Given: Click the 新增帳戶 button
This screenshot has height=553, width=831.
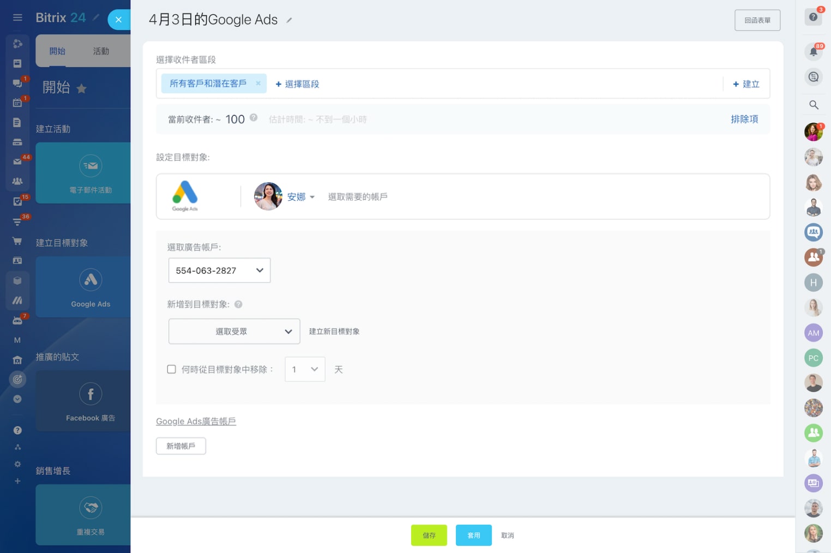Looking at the screenshot, I should click(181, 446).
